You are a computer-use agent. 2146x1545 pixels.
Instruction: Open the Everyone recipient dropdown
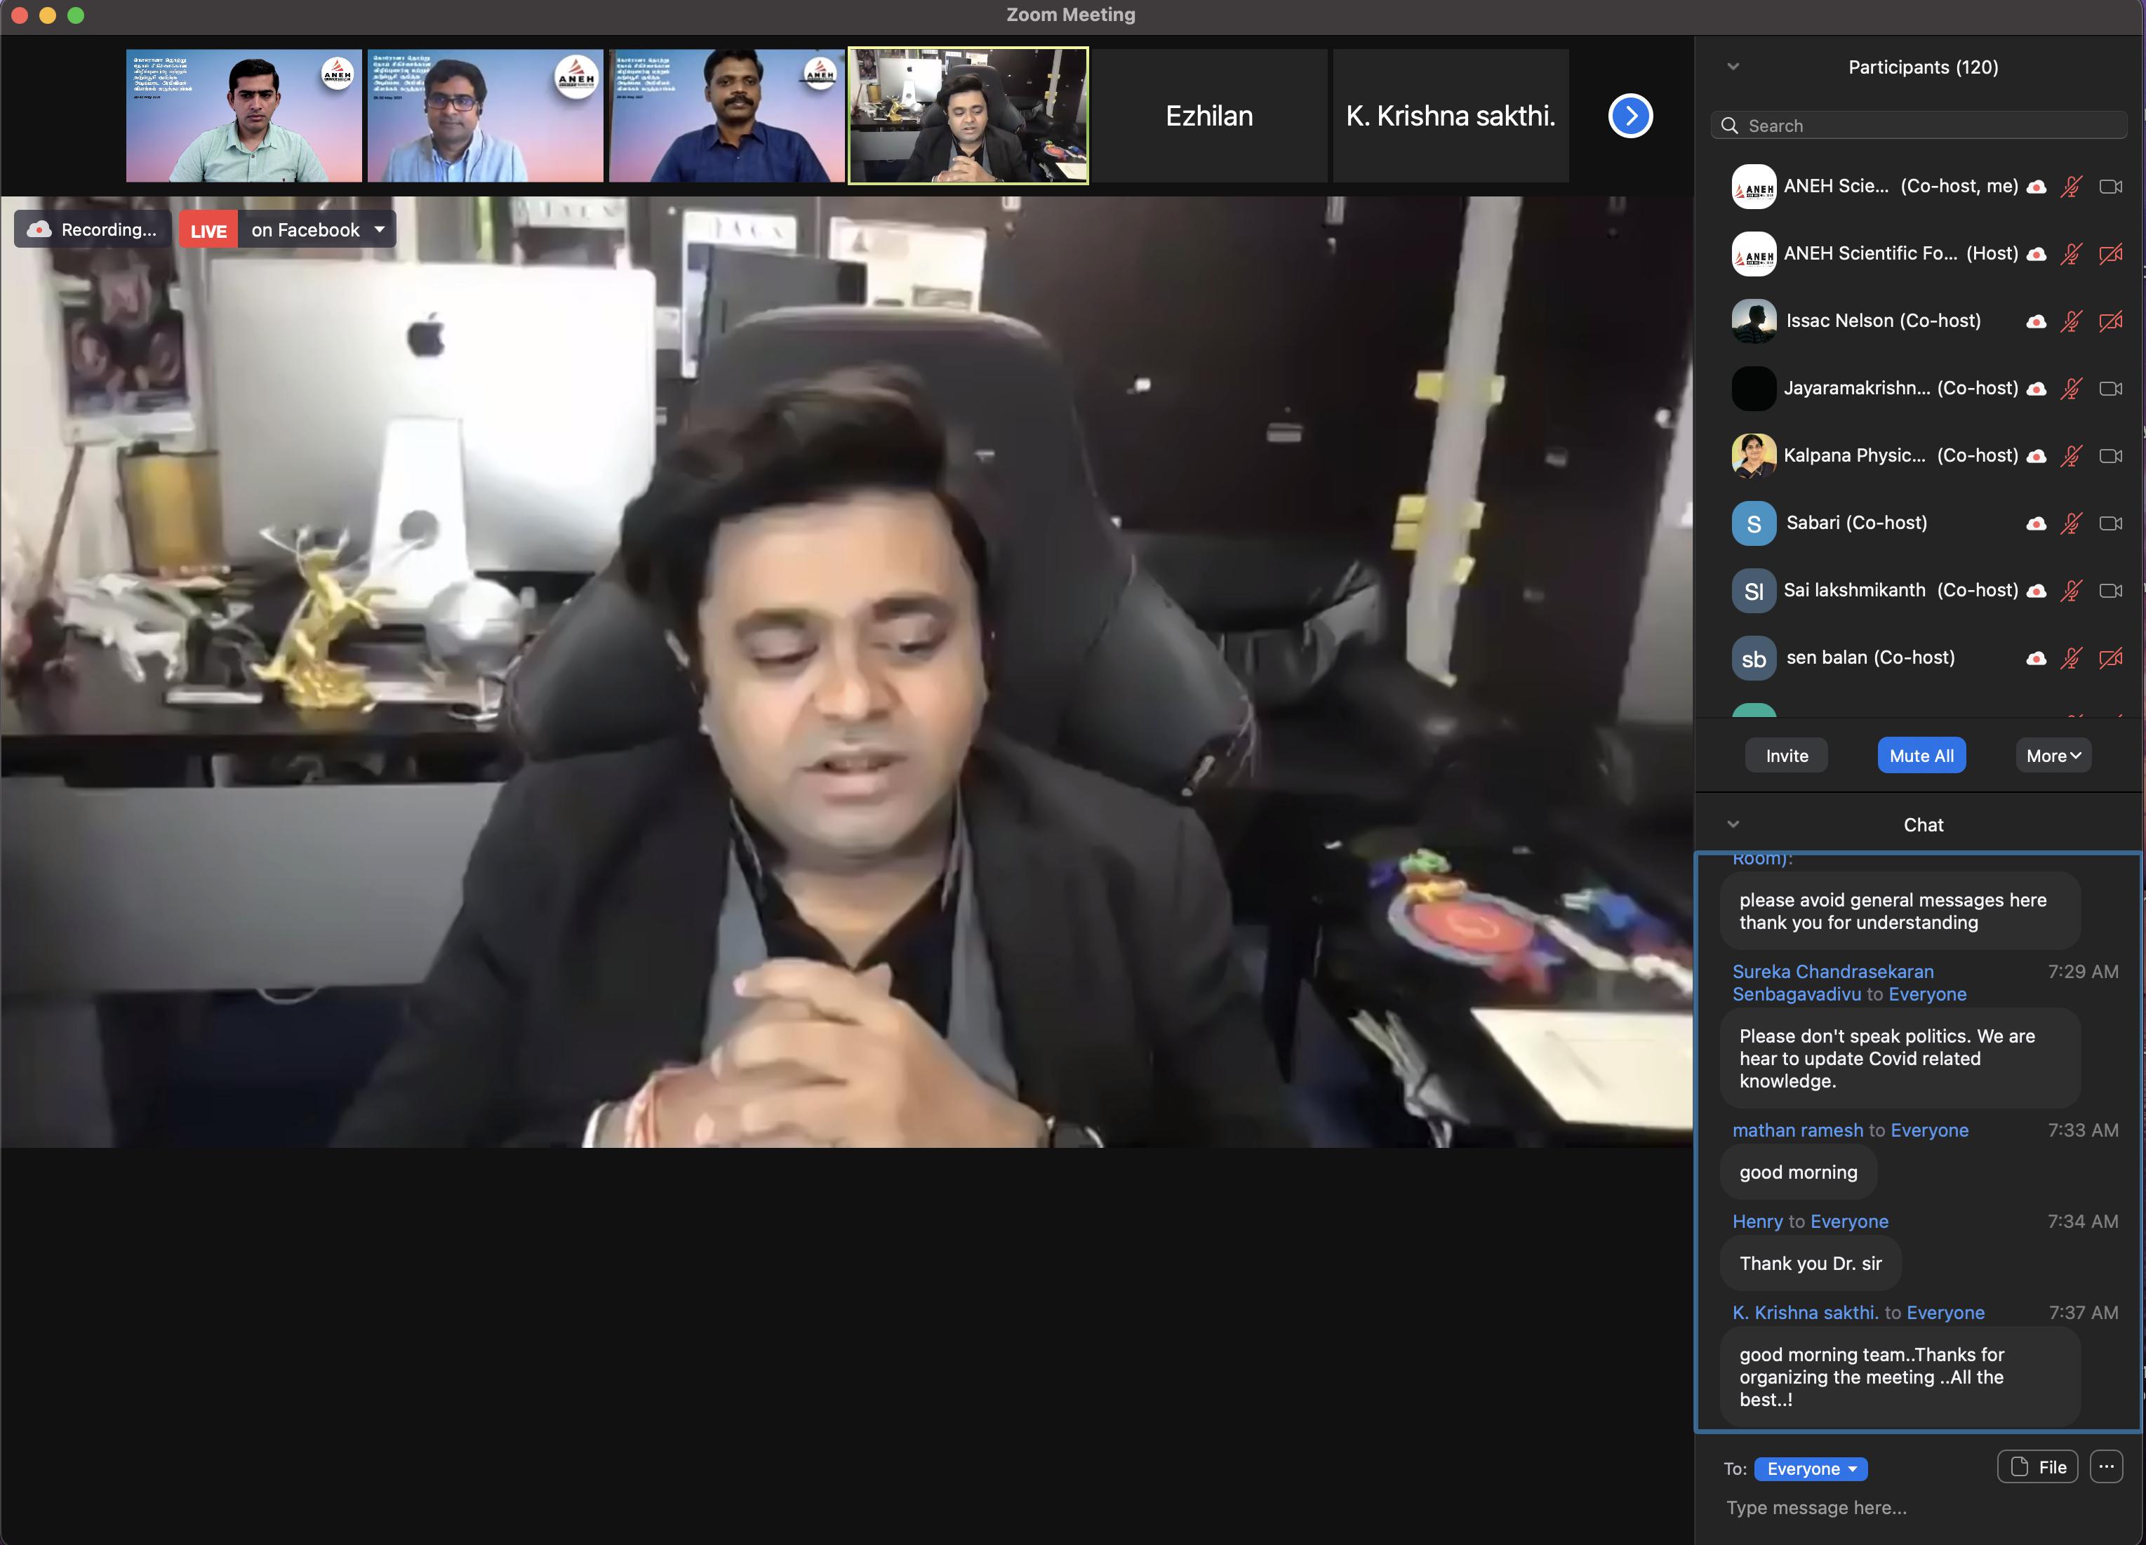click(x=1810, y=1469)
